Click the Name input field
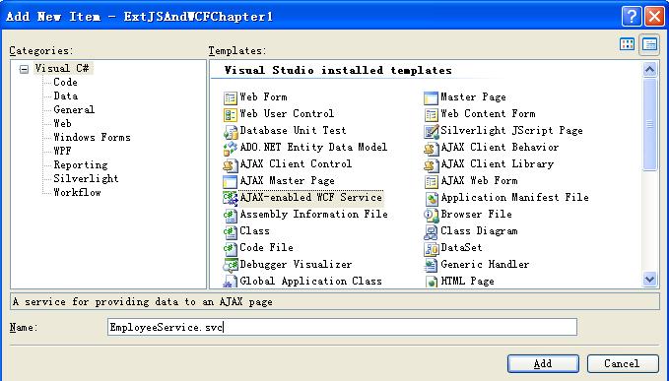 pos(342,327)
